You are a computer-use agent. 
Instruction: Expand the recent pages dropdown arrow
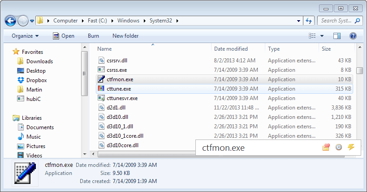(x=32, y=21)
